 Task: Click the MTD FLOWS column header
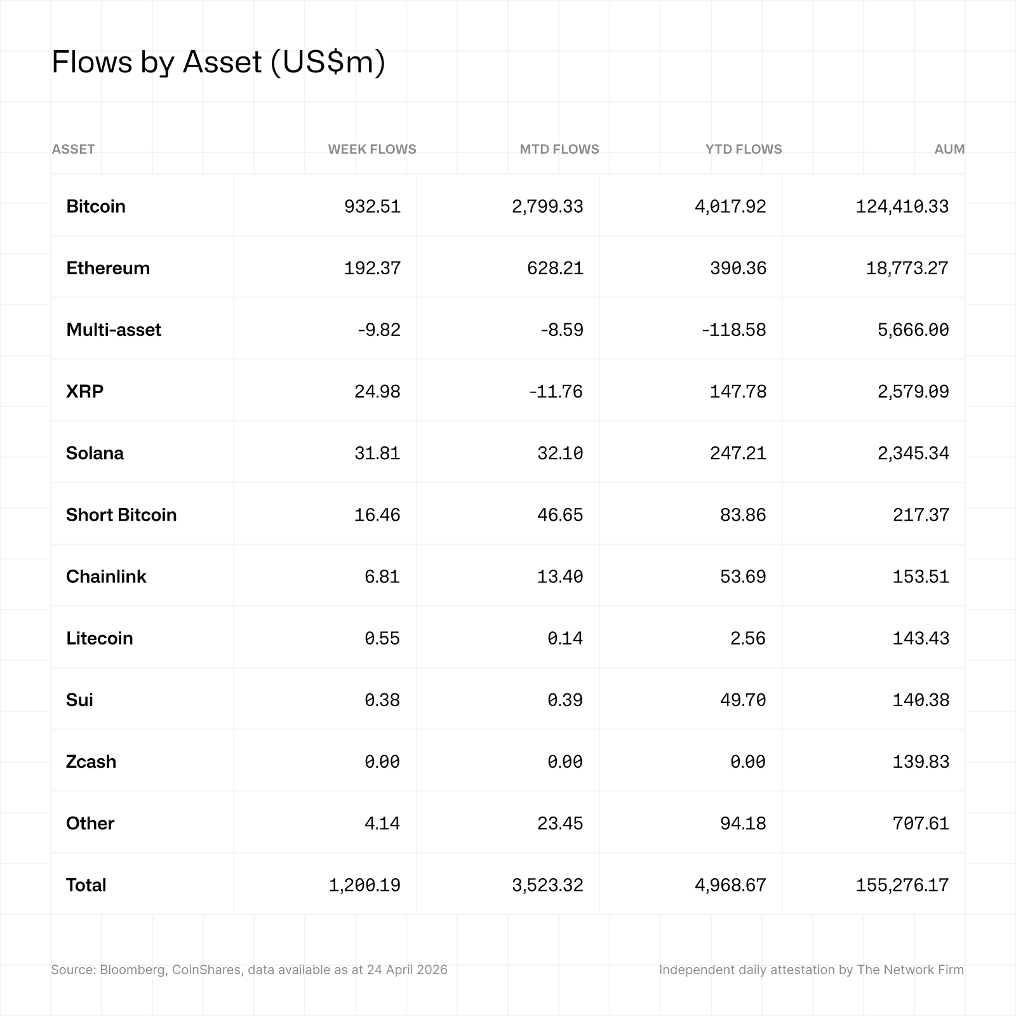[559, 149]
